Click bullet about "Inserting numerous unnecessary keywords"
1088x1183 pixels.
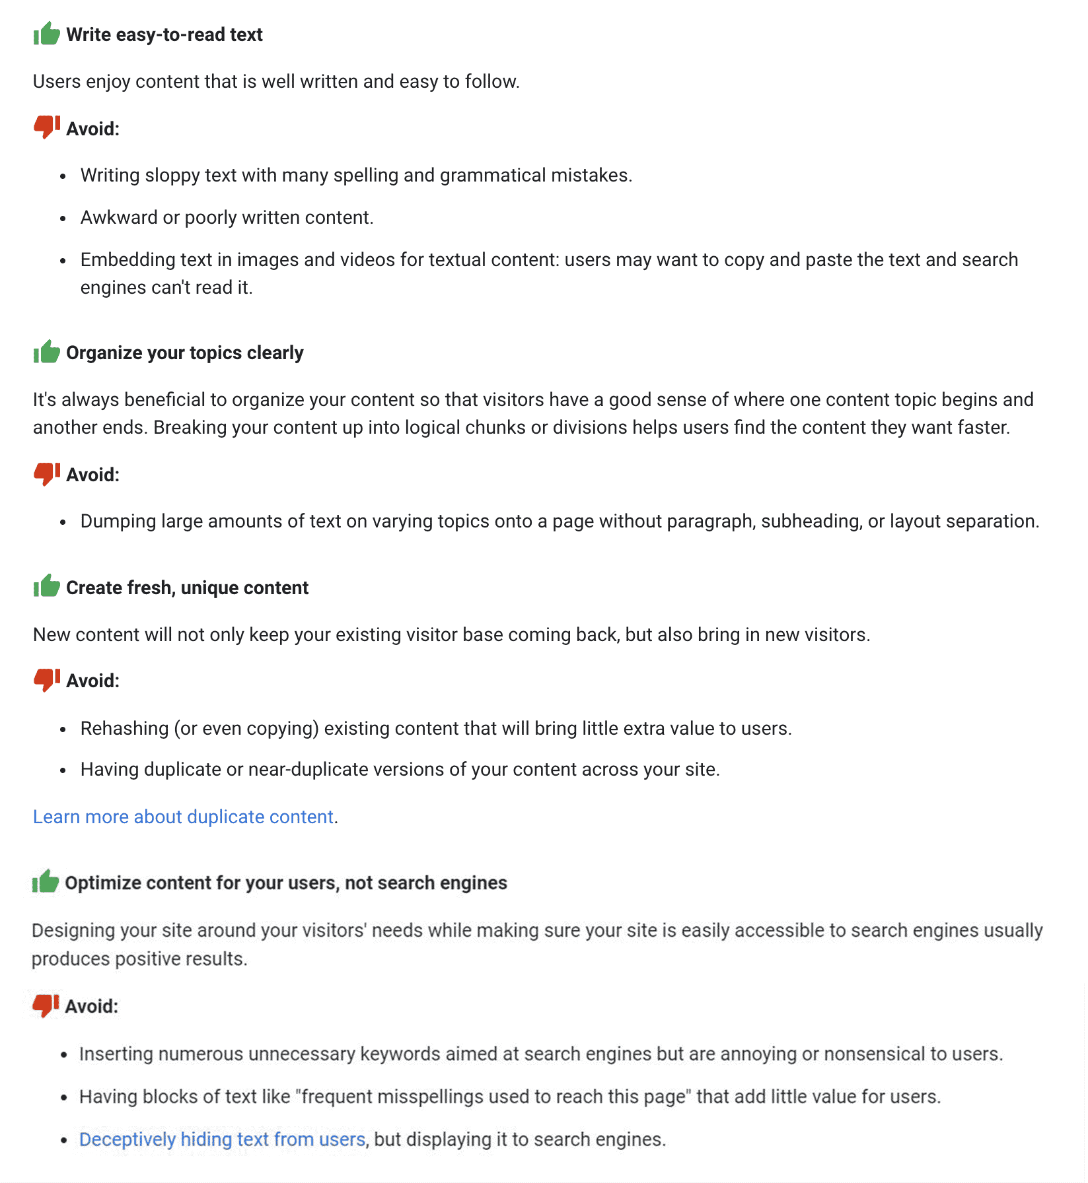541,1054
